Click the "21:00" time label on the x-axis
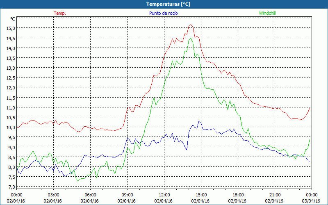 click(275, 195)
